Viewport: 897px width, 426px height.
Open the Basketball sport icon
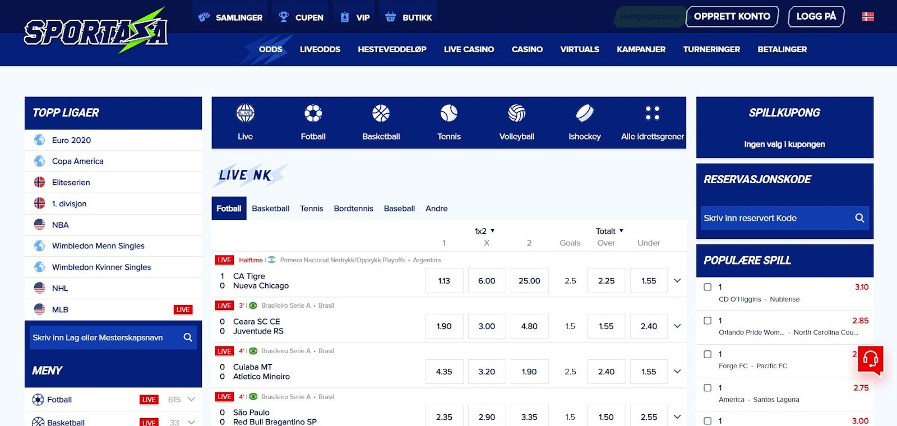tap(381, 114)
